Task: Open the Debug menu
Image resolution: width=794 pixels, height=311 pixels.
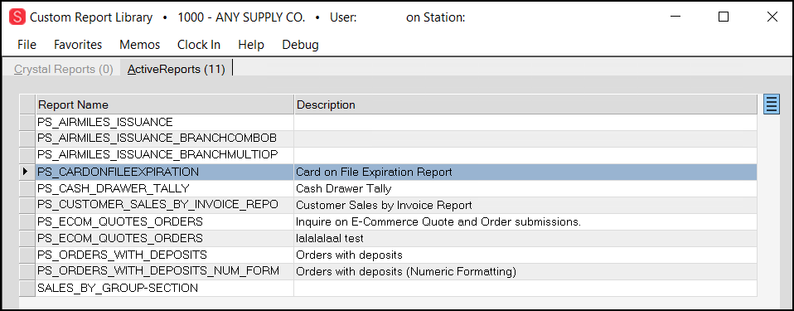Action: click(300, 45)
